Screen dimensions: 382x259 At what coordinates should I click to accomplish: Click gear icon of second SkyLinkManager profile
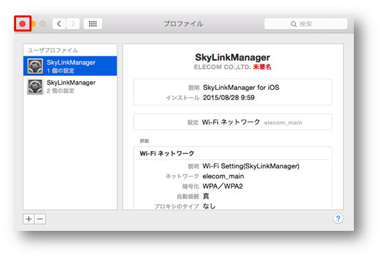tap(35, 87)
